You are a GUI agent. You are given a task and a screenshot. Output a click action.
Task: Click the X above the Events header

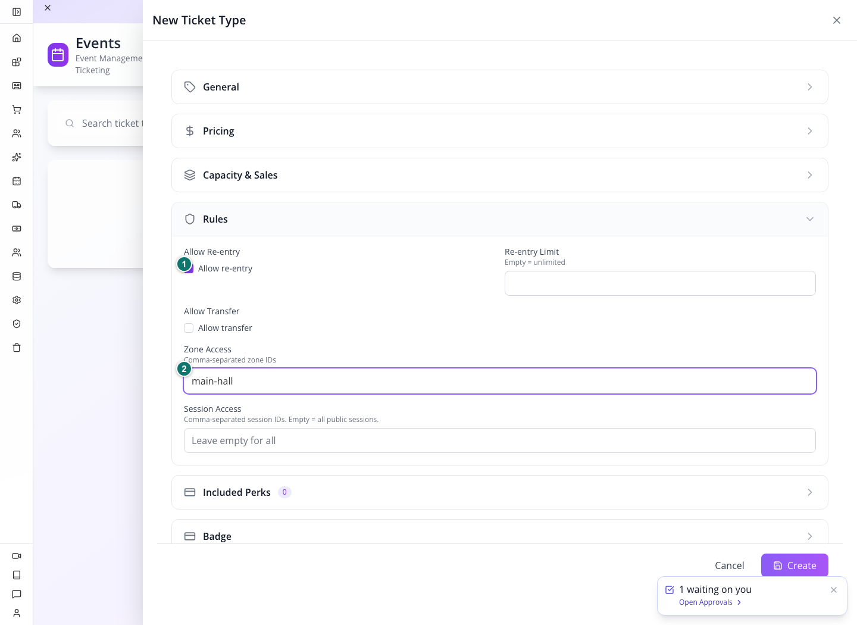coord(48,8)
